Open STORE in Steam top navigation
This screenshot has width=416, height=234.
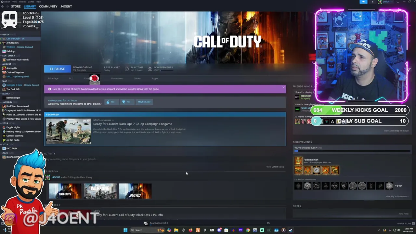pos(16,6)
